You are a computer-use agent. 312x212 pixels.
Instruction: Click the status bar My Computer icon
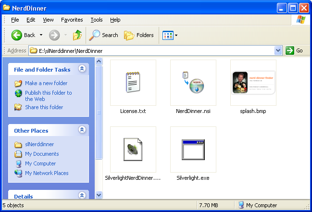point(241,205)
